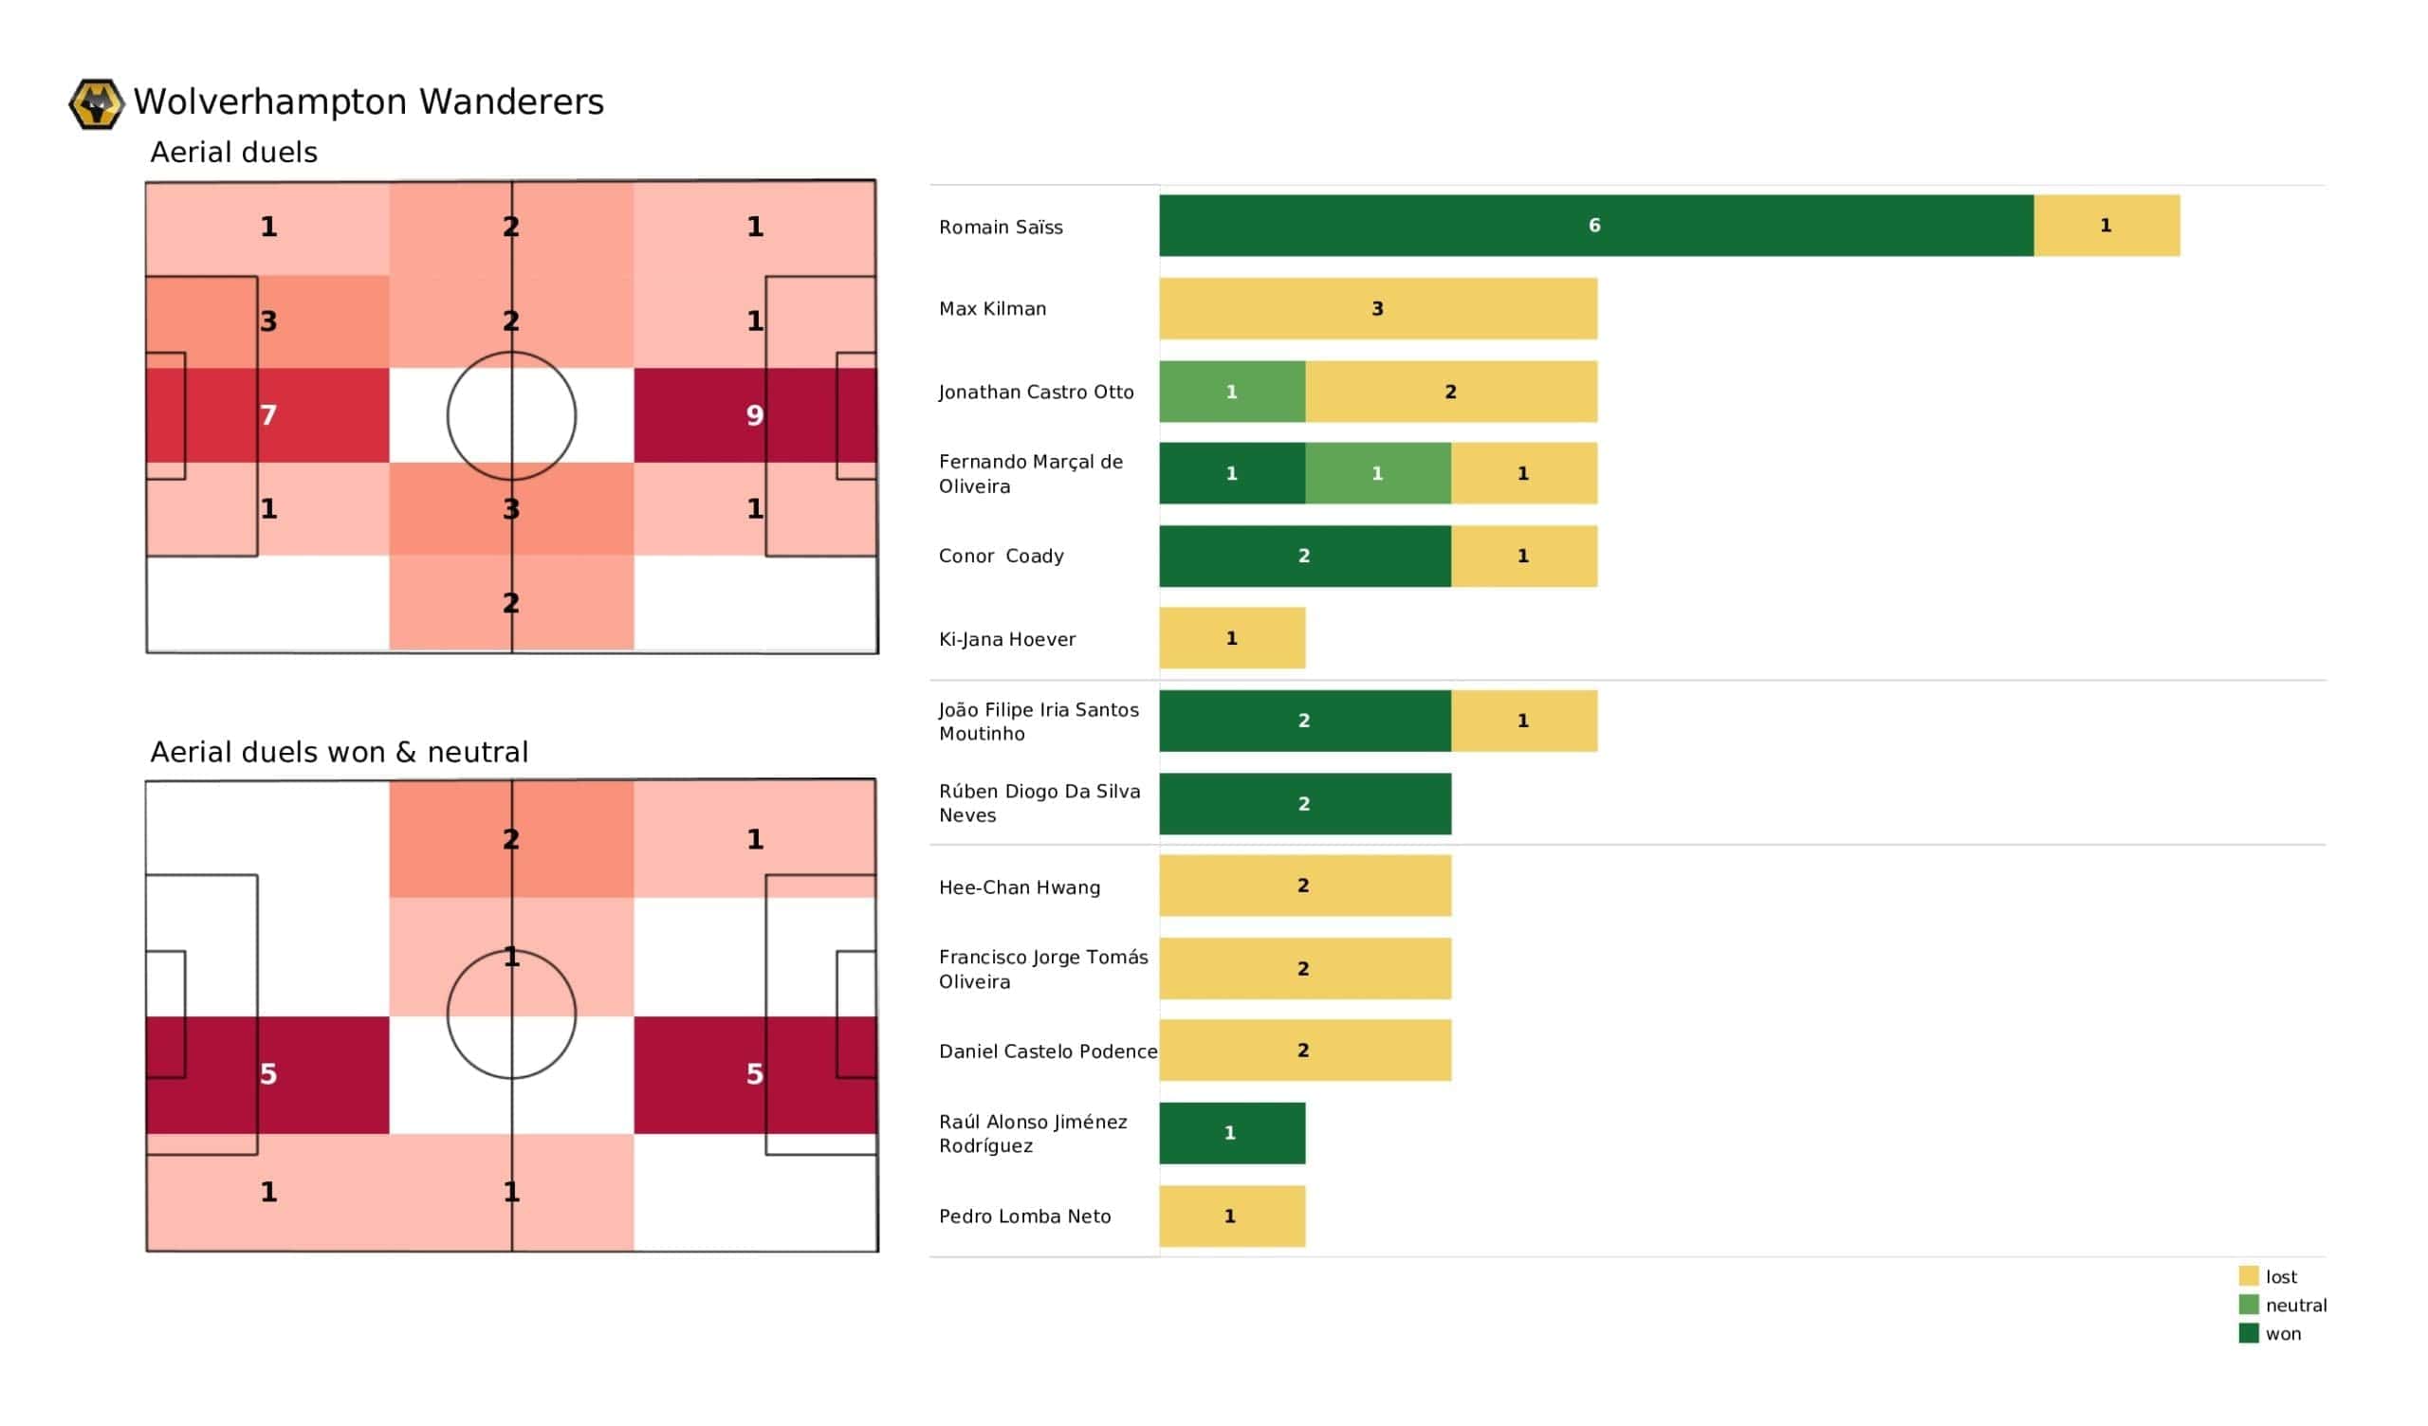The image size is (2428, 1426).
Task: Click Jonathan Castro Otto's light green neutral bar
Action: (1231, 392)
